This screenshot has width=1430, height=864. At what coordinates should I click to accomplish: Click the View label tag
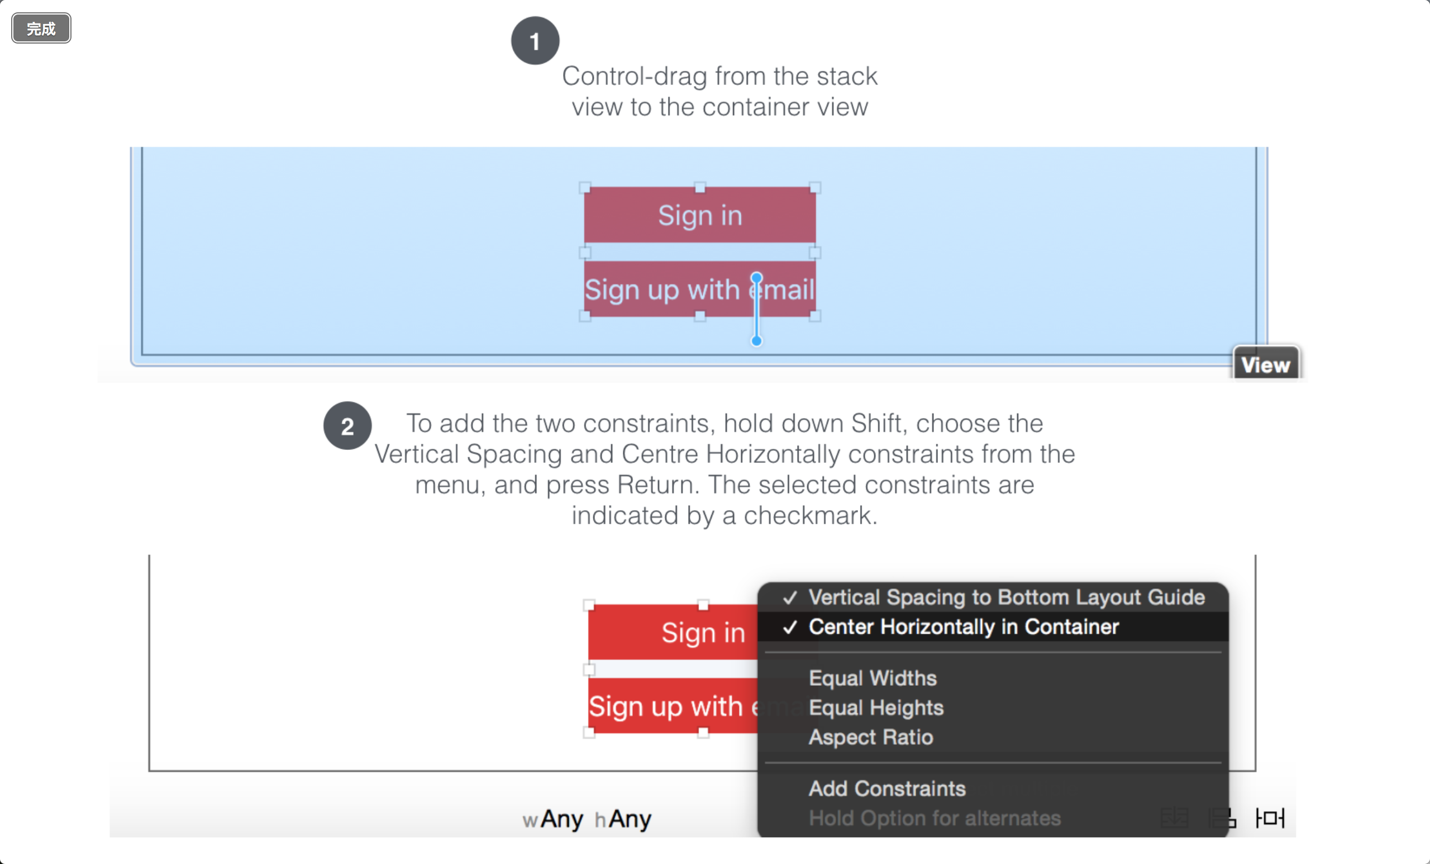[x=1266, y=364]
